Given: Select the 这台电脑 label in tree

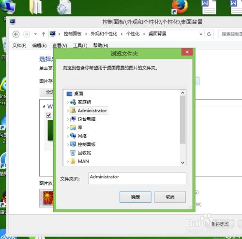Looking at the screenshot, I should point(87,119).
